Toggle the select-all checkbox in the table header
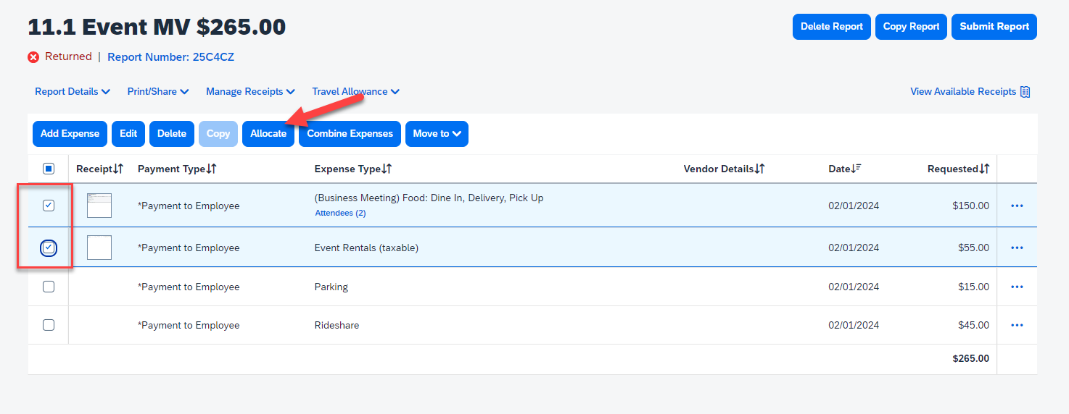1069x414 pixels. [x=49, y=169]
